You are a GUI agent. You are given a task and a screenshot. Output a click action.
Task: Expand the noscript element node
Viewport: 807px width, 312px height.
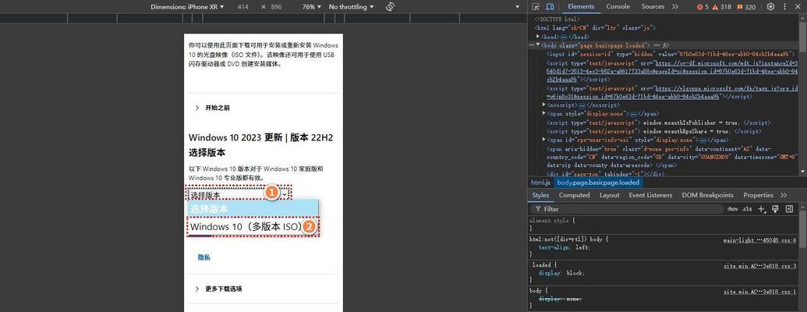pos(544,105)
